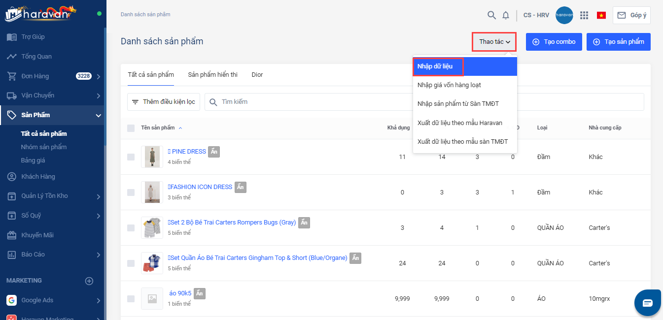Open the apps grid icon
The image size is (663, 320).
[584, 15]
